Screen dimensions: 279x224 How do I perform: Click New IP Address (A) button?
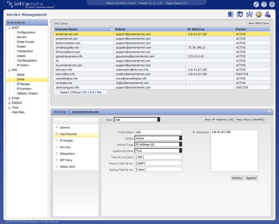coord(219,120)
